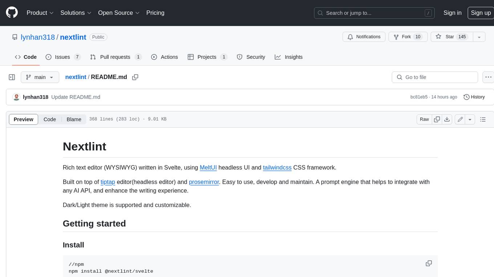Screen dimensions: 494x277
Task: View the file History
Action: 474,97
